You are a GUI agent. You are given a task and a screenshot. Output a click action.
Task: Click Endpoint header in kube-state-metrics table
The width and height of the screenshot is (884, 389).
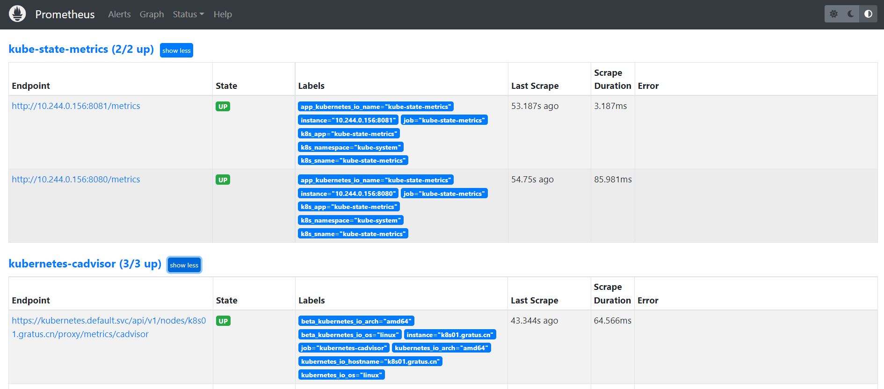click(x=31, y=86)
